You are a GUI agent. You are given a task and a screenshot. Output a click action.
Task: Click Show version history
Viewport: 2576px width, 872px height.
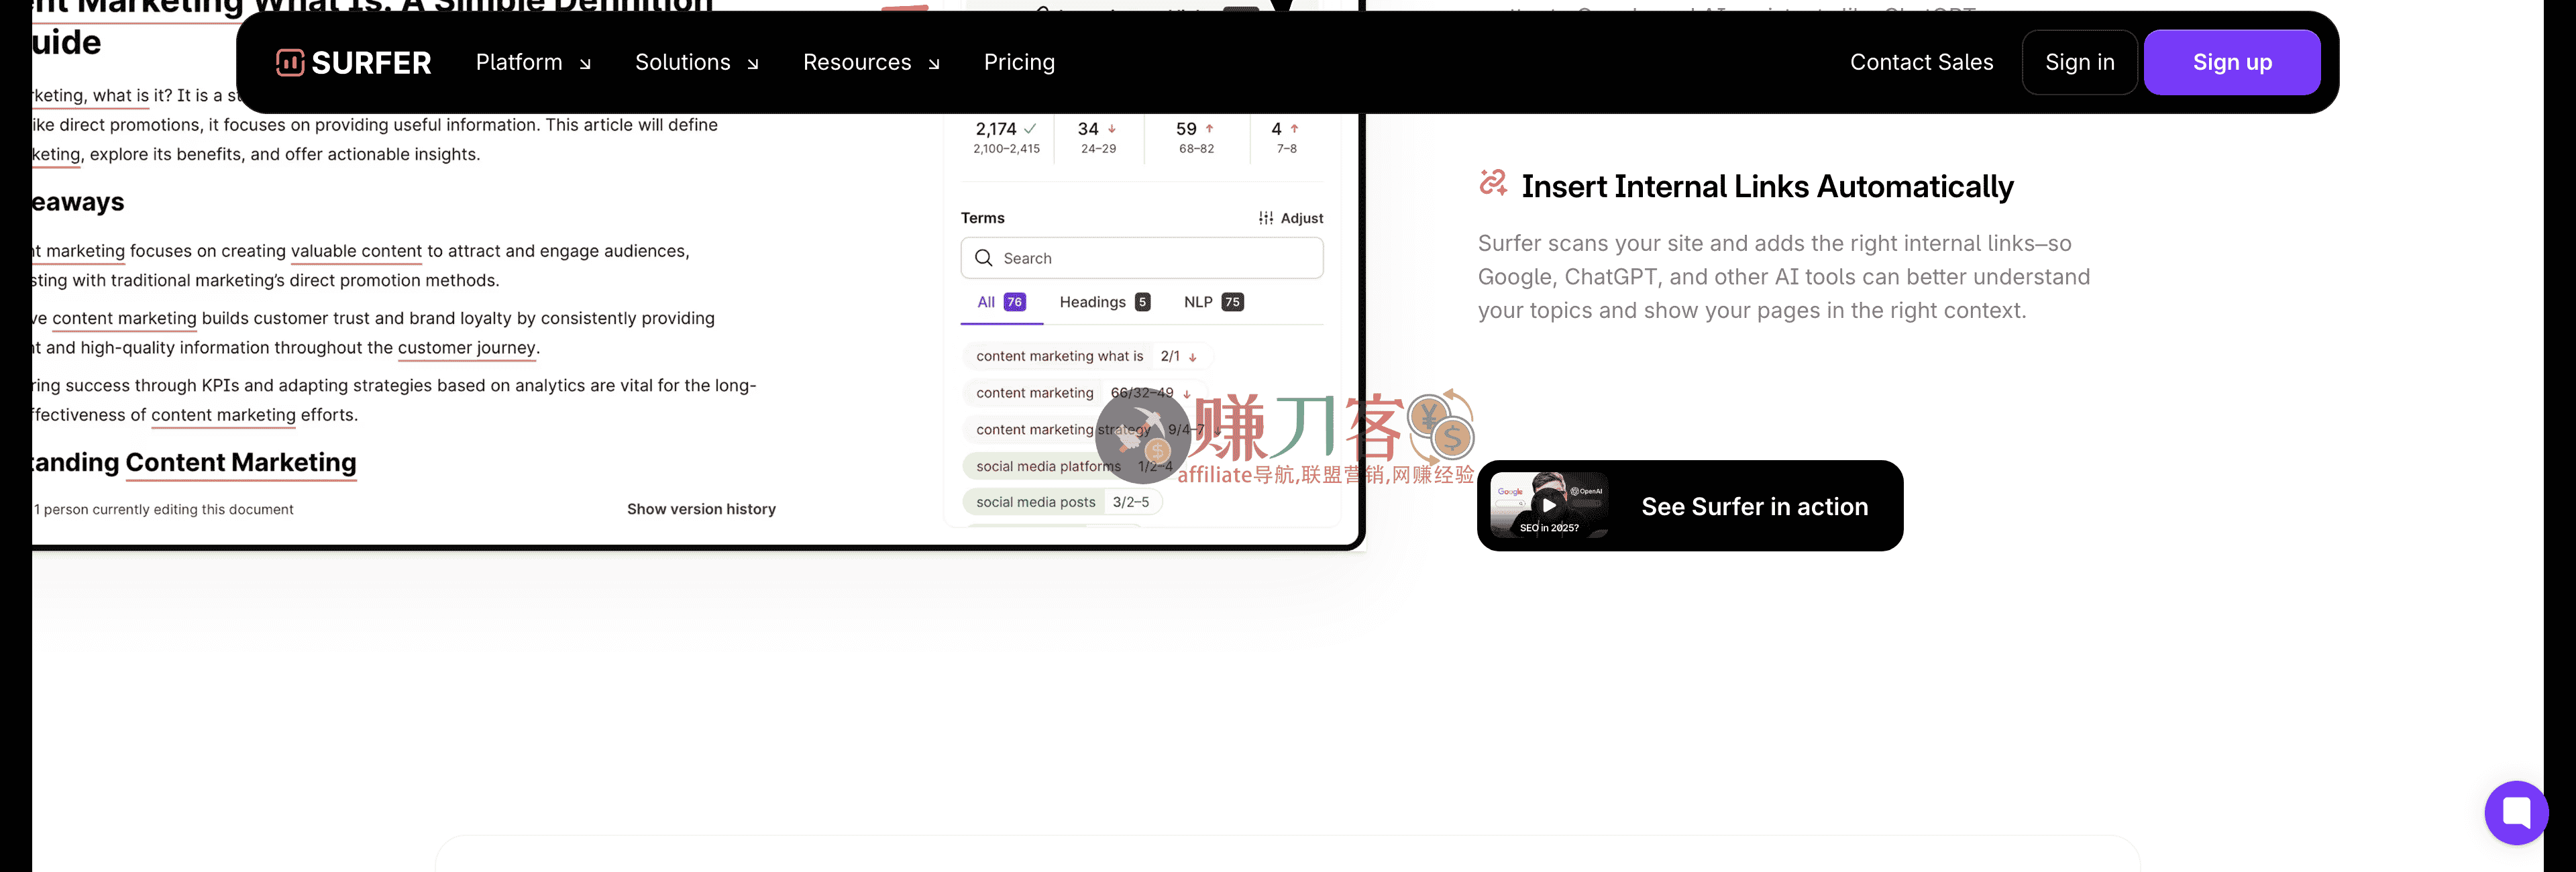pos(701,509)
